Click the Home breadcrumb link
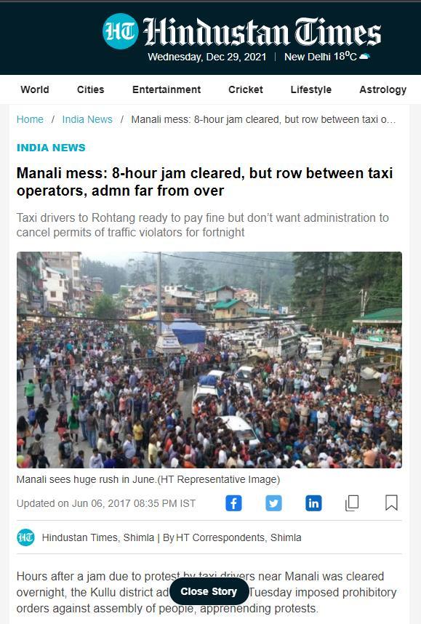Viewport: 421px width, 624px height. point(30,119)
